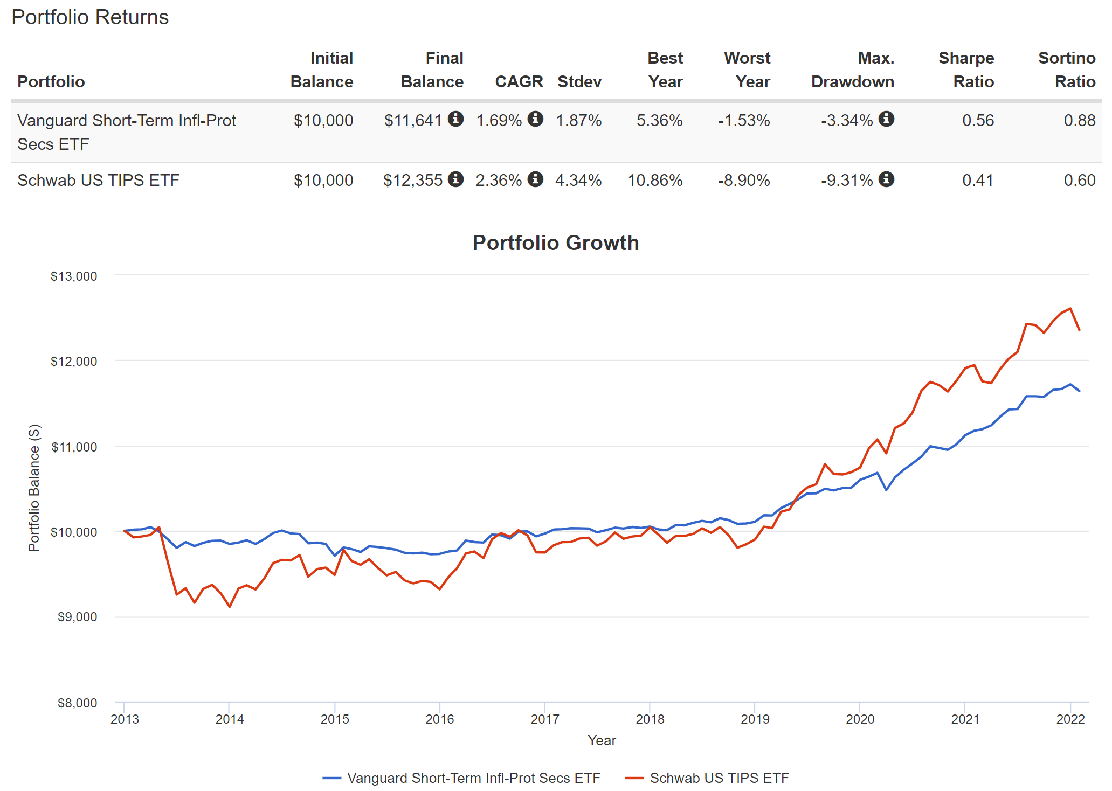1112x791 pixels.
Task: Click info icon beside Vanguard CAGR 1.69%
Action: pyautogui.click(x=535, y=119)
